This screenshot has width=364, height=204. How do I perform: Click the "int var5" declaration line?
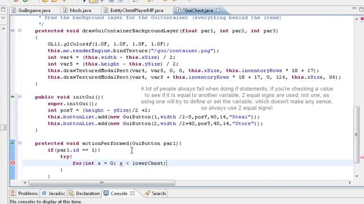(113, 64)
